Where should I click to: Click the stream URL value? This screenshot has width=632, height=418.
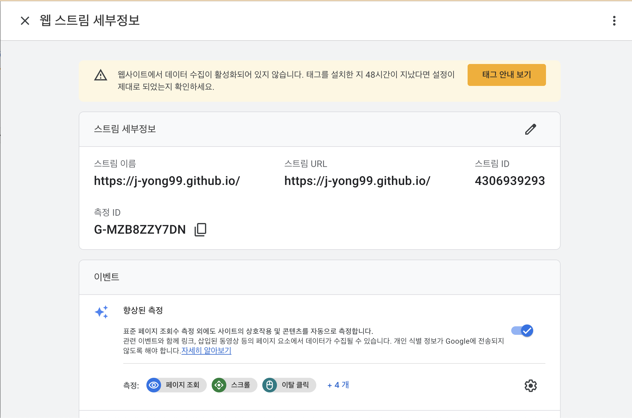click(357, 181)
